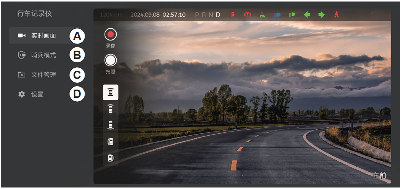Click the date 2024.09.08
The height and width of the screenshot is (189, 401).
[145, 15]
